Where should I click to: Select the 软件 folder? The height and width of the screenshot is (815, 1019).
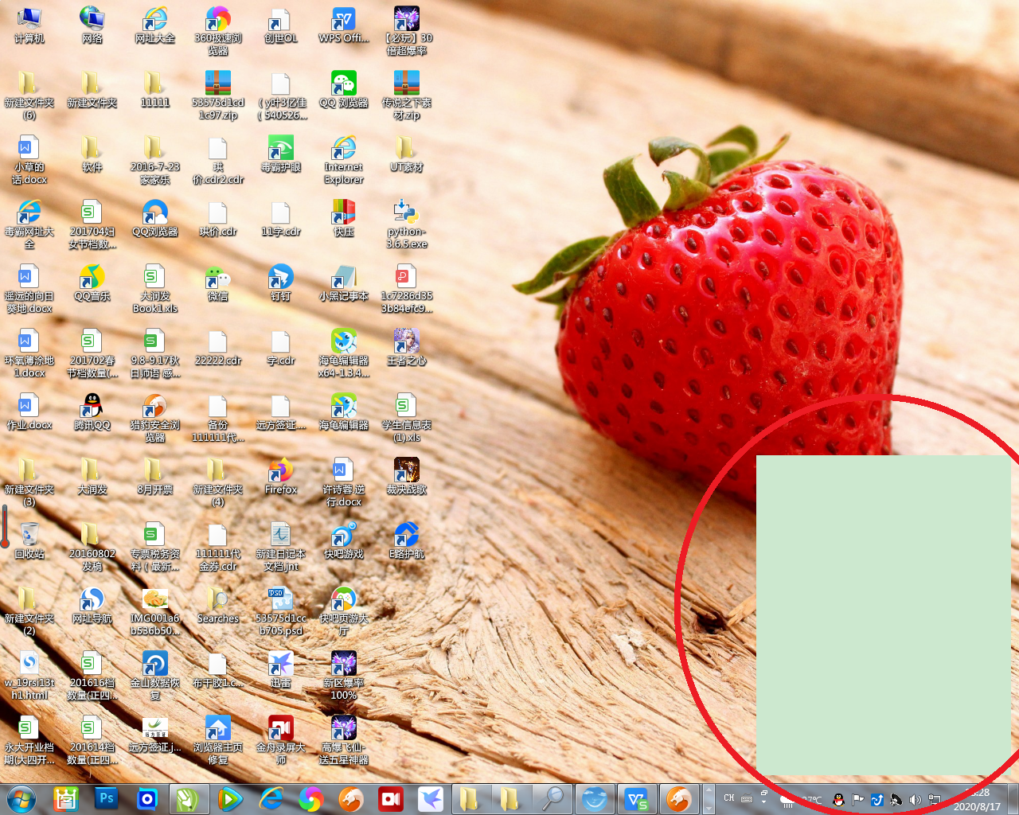point(92,154)
